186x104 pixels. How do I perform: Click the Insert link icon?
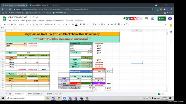[112, 24]
